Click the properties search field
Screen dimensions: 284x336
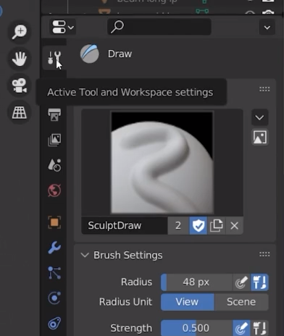159,27
